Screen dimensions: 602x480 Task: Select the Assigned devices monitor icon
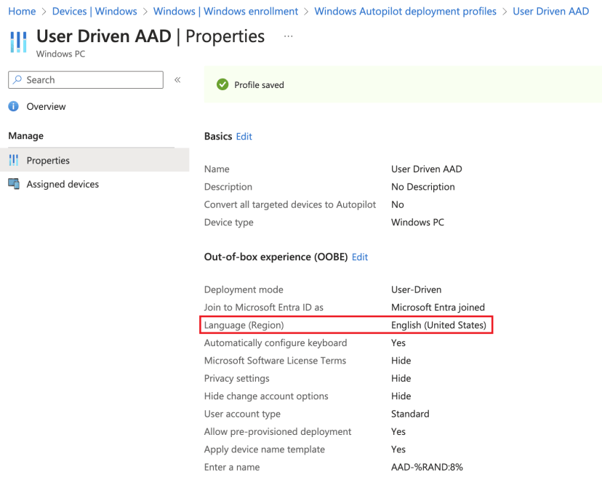point(16,184)
